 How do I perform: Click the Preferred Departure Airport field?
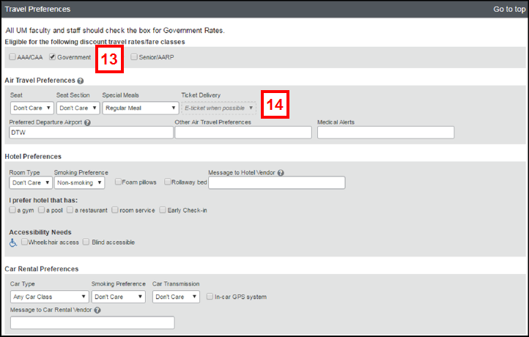click(91, 133)
